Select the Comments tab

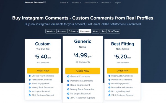coord(85,31)
